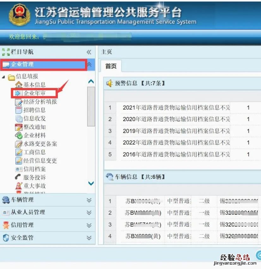This screenshot has width=261, height=269.
Task: Click the 2019年道路普通货物运输 warning row
Action: tap(183, 131)
